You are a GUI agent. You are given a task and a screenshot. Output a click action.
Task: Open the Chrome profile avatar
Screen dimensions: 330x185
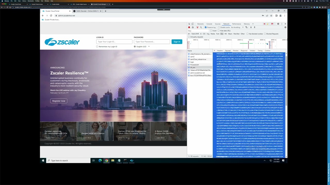coord(280,16)
